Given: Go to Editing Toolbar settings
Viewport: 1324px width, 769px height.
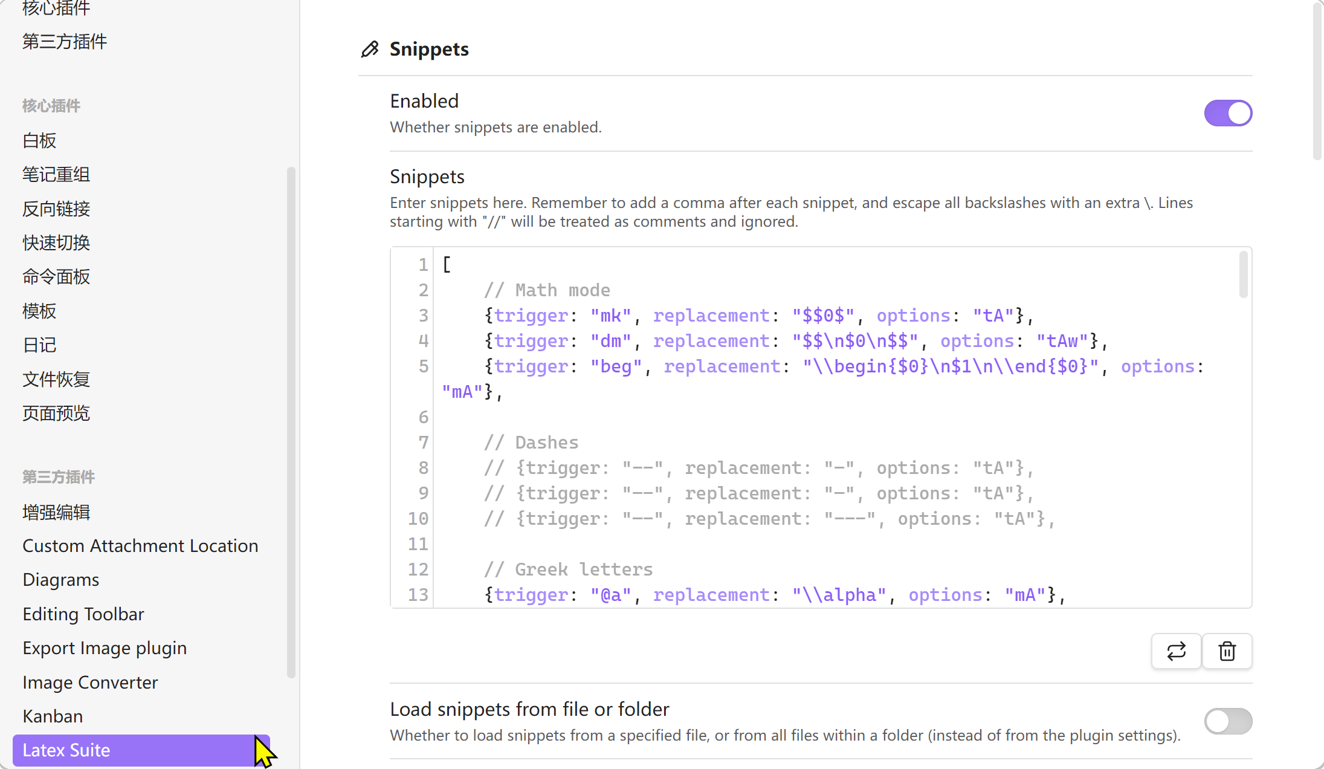Looking at the screenshot, I should click(83, 614).
